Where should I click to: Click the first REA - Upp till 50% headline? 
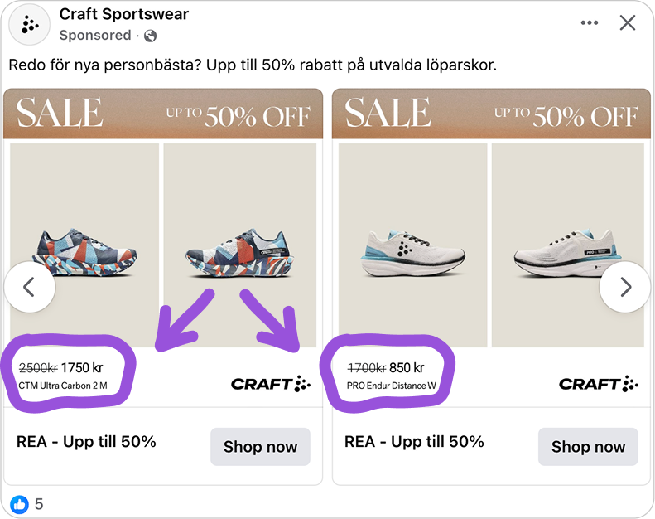(x=86, y=442)
